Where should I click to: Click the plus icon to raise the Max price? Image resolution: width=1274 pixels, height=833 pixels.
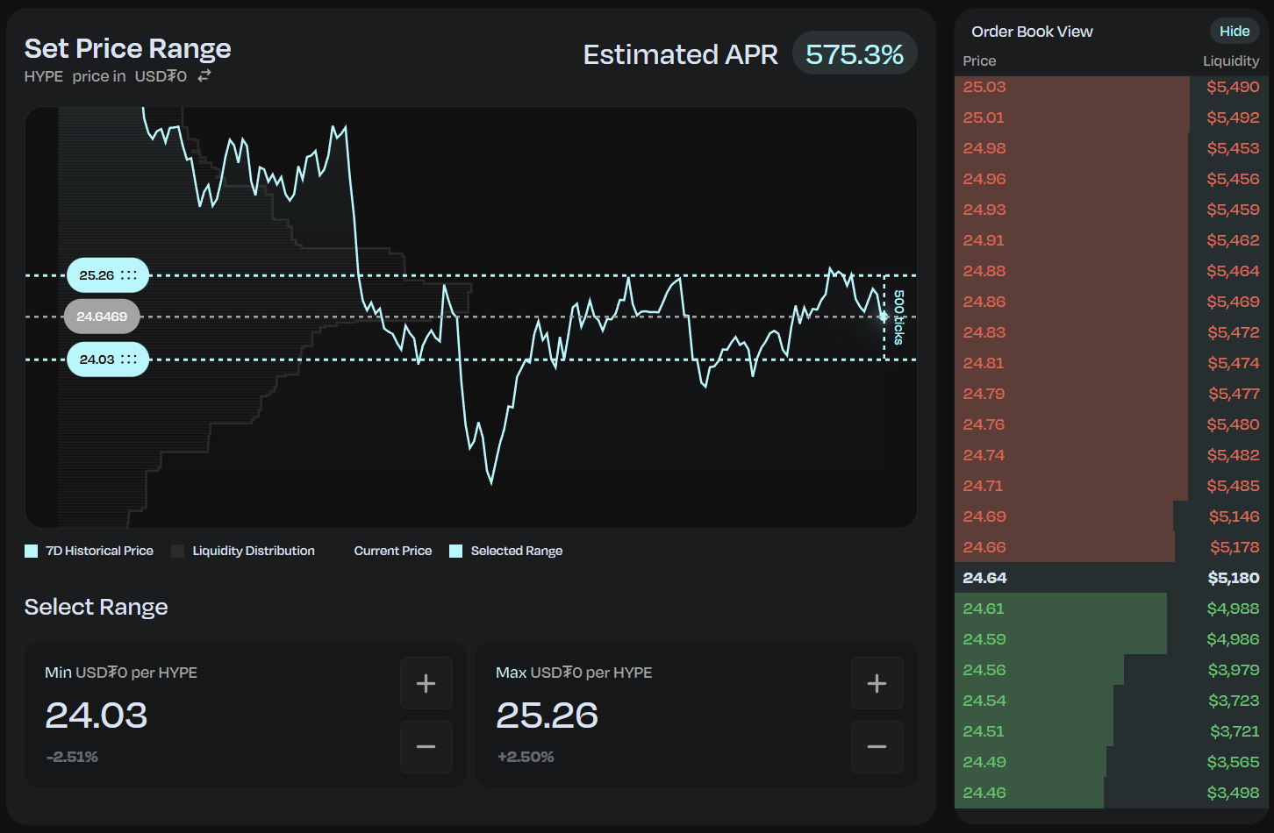point(877,683)
